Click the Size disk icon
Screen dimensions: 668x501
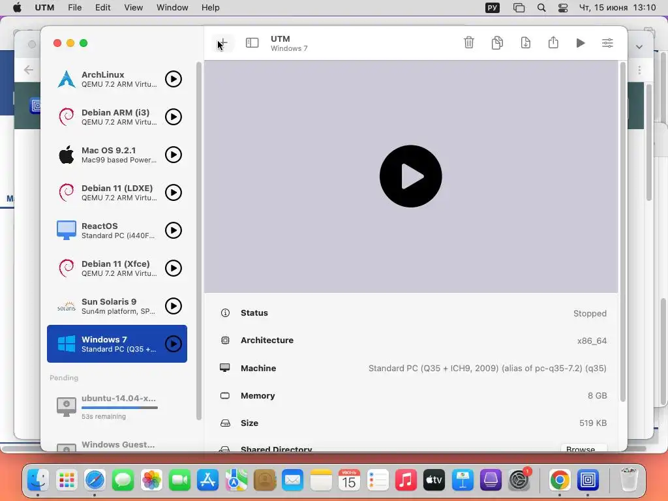(x=225, y=423)
